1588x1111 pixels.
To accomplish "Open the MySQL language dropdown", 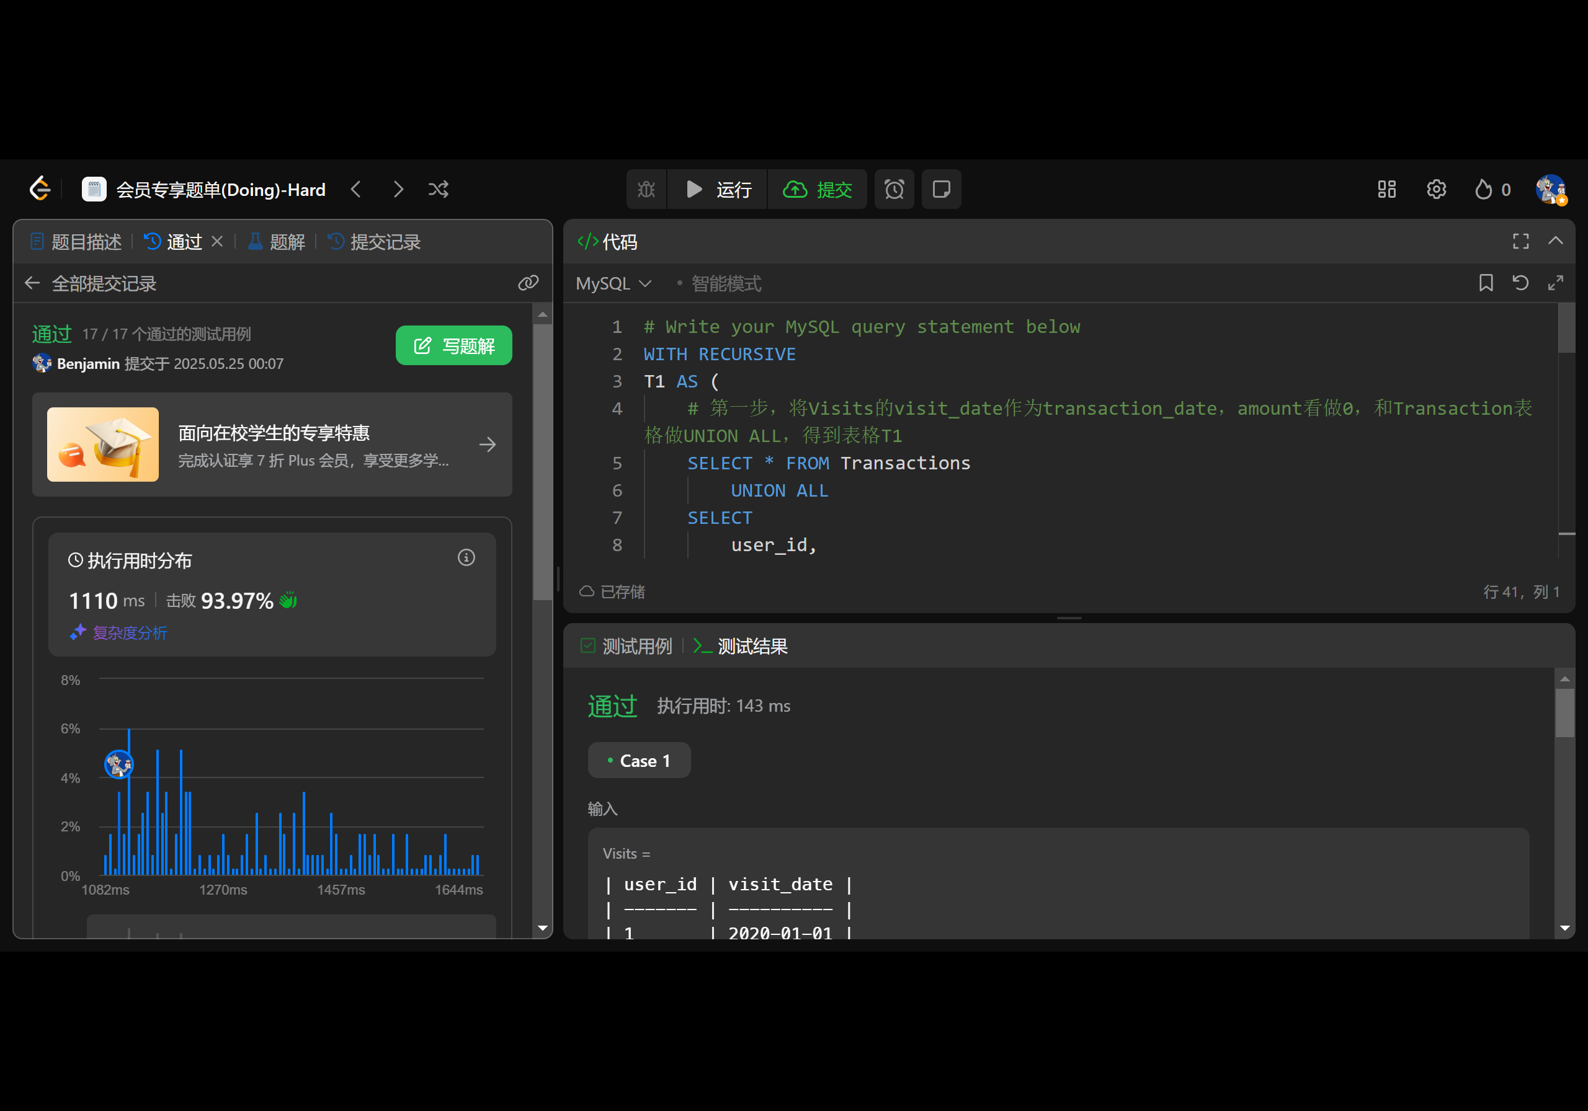I will tap(613, 283).
